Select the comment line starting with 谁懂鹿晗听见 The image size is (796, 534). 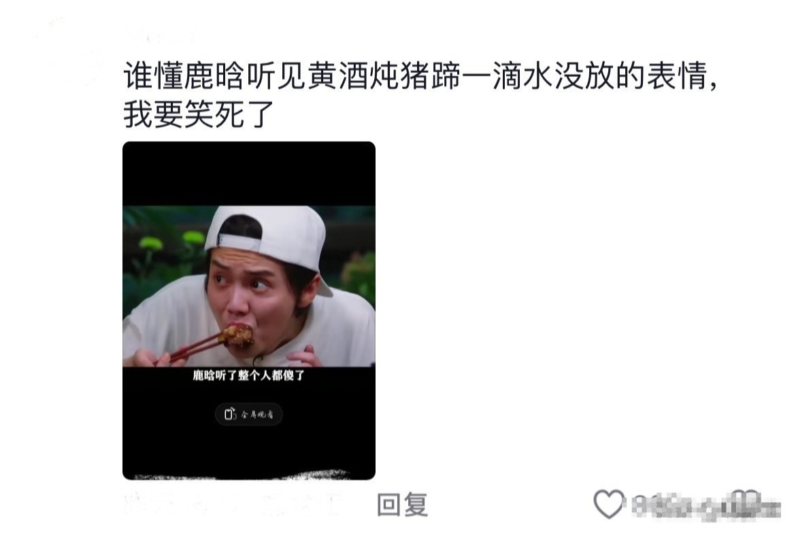[x=421, y=76]
